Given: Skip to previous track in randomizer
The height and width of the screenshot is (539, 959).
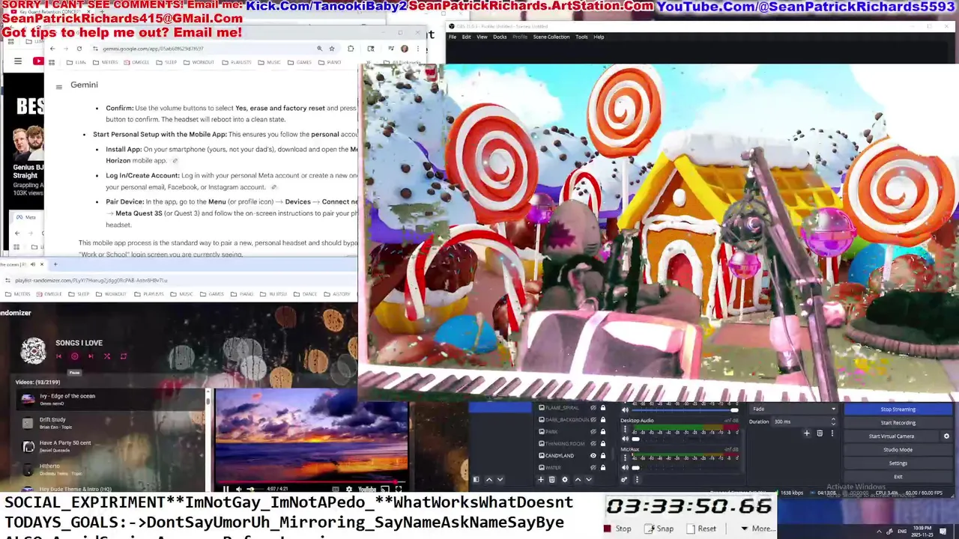Looking at the screenshot, I should 59,356.
